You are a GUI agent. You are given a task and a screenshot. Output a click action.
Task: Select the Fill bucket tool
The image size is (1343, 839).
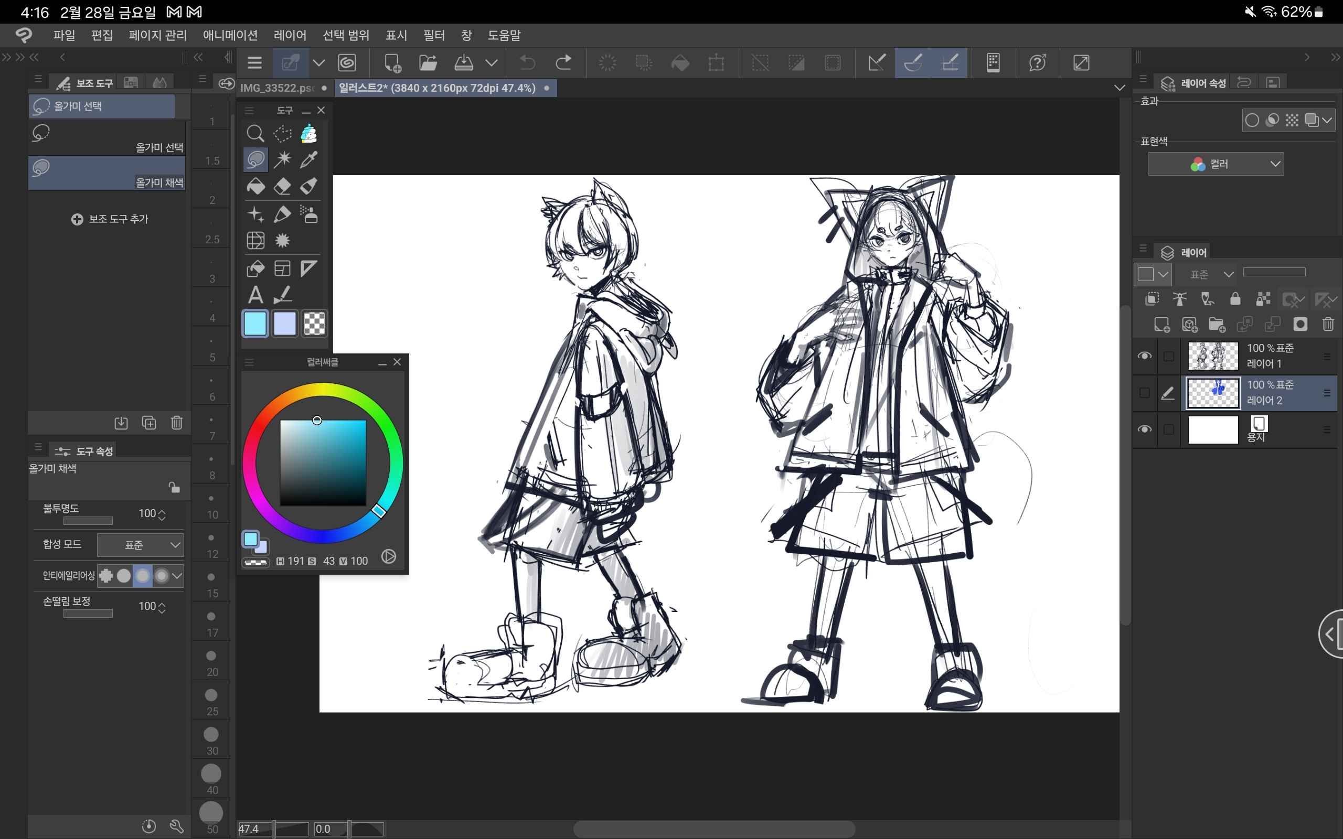click(255, 187)
